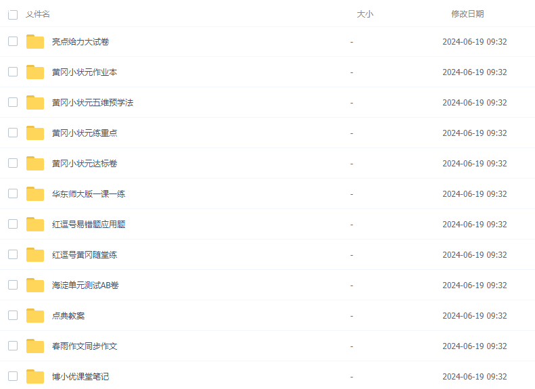Open the 黄冈小状元练重点 folder name
The height and width of the screenshot is (389, 535).
coord(85,133)
